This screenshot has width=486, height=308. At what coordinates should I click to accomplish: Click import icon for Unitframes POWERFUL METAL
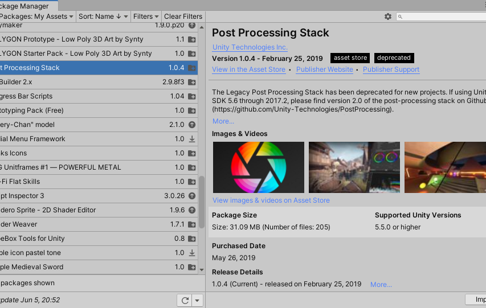pyautogui.click(x=192, y=167)
